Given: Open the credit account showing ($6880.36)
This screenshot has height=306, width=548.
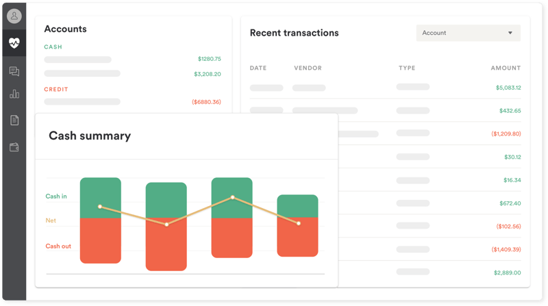Looking at the screenshot, I should click(x=206, y=102).
